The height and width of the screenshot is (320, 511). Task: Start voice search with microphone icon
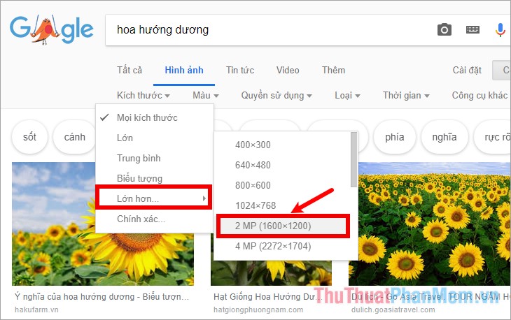click(500, 30)
